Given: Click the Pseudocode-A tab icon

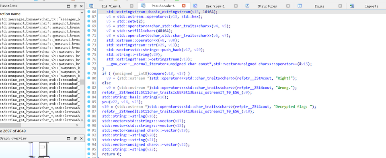Looking at the screenshot, I should click(x=143, y=6).
